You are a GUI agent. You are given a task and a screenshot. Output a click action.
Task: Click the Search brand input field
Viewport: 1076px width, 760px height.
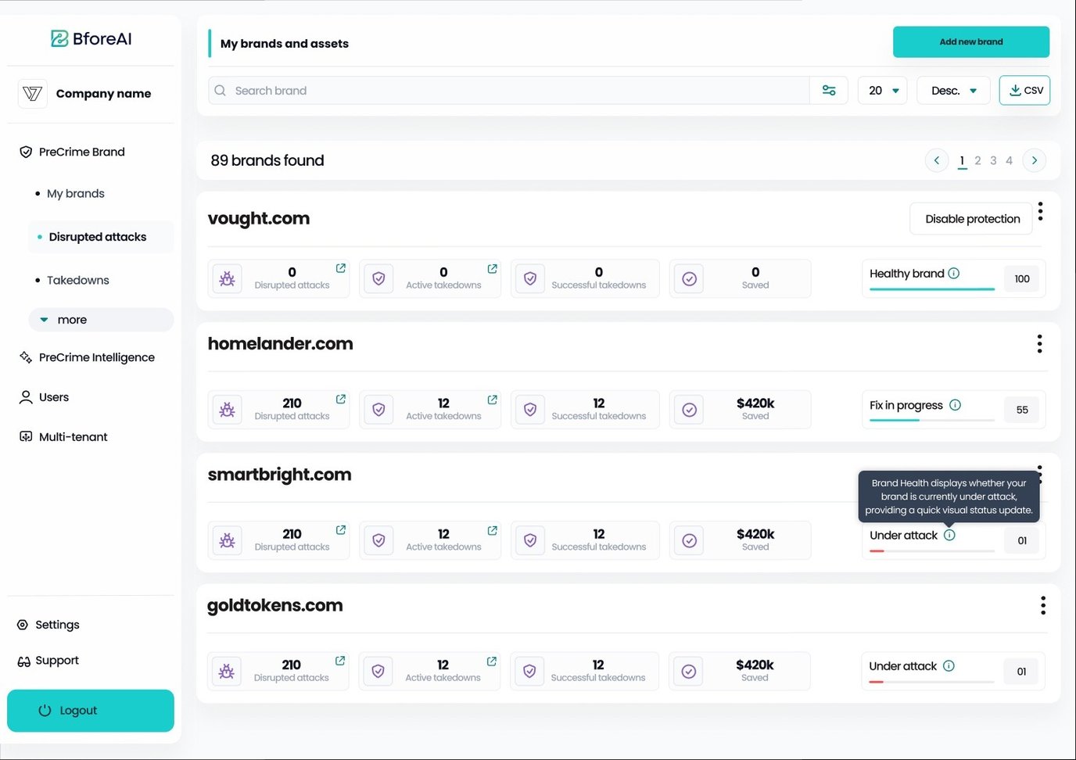[x=509, y=91]
